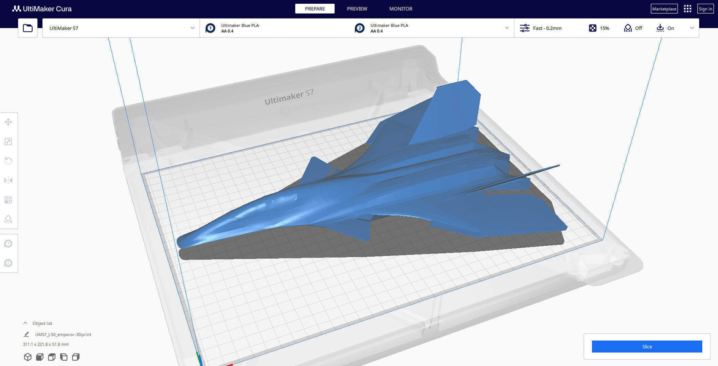The image size is (718, 366).
Task: Switch to the MONITOR tab
Action: point(401,9)
